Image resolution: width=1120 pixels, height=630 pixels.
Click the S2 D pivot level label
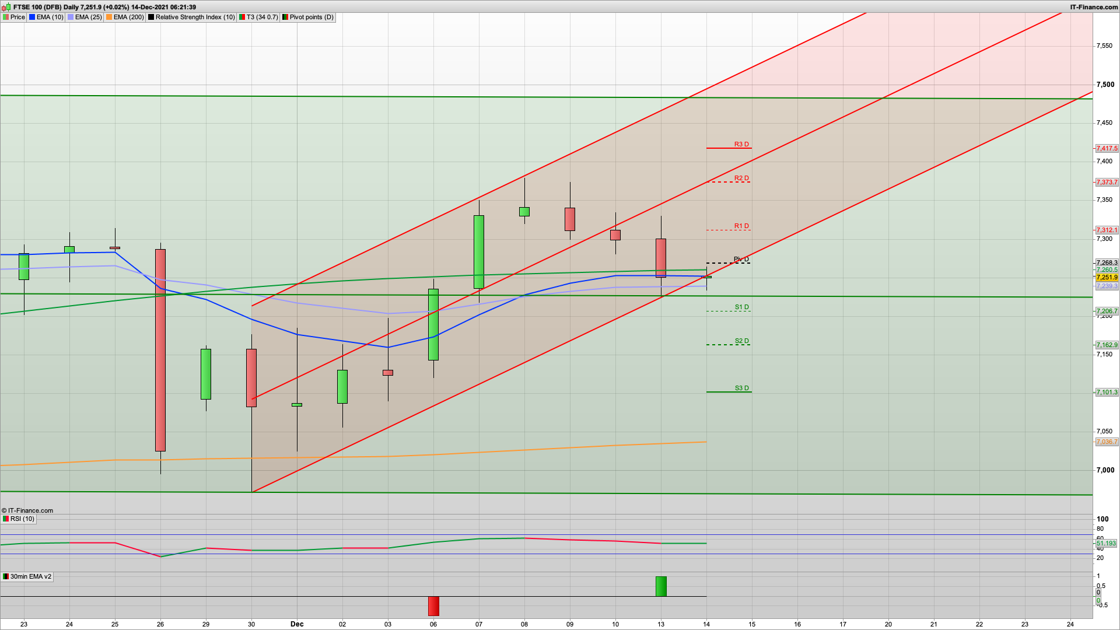pos(741,341)
